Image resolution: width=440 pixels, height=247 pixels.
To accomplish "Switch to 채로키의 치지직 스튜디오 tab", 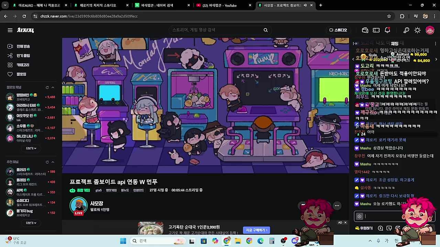I will click(101, 5).
